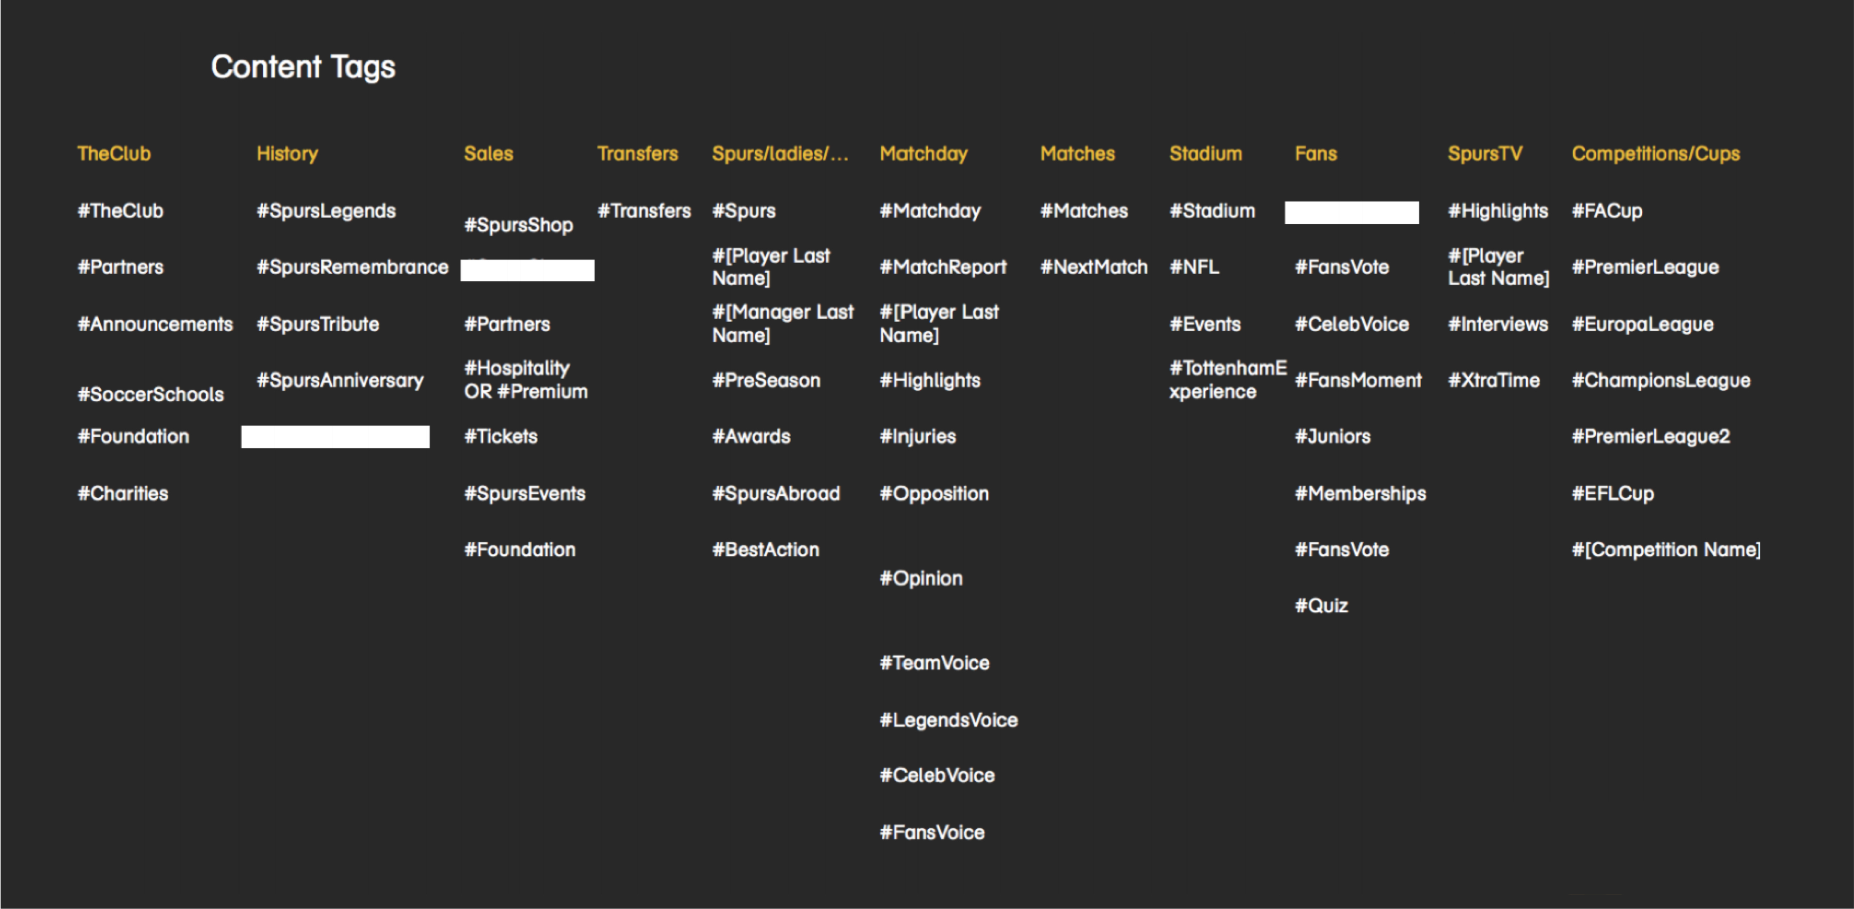This screenshot has width=1854, height=909.
Task: Select the #Memberships tag under Fans
Action: click(x=1360, y=494)
